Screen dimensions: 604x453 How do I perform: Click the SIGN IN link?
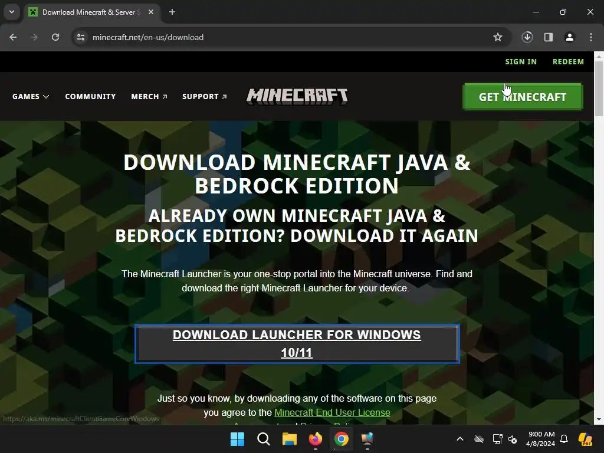coord(521,61)
